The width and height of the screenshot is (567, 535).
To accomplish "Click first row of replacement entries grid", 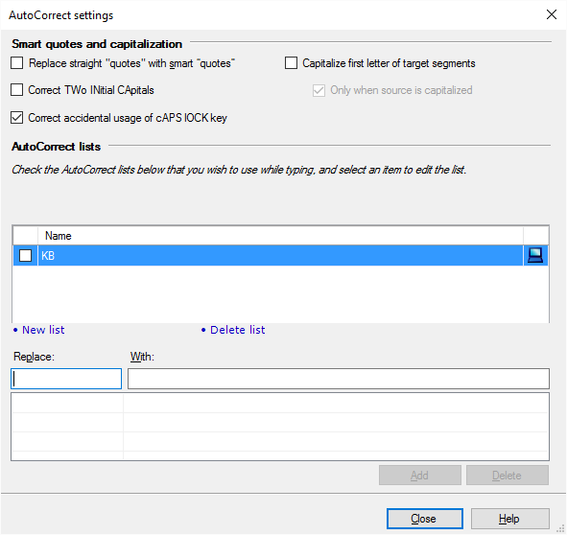I will tap(280, 403).
